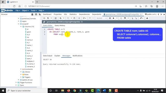
Task: Open the Query History tab
Action: (x=60, y=26)
